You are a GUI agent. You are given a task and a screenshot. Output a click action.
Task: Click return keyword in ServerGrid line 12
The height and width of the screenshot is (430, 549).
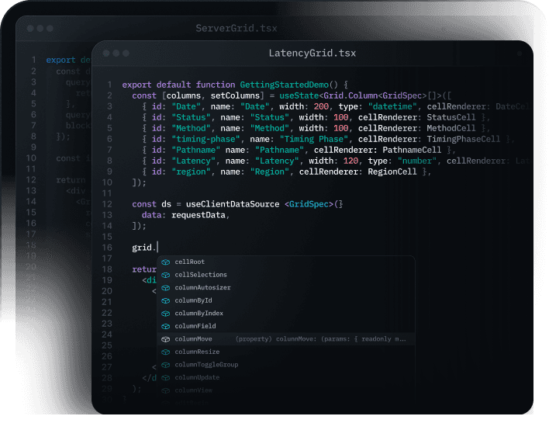coord(71,180)
